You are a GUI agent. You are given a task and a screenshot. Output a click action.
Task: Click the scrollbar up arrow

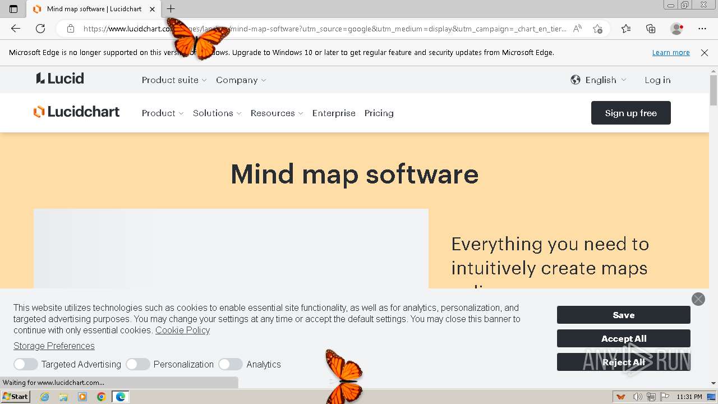pyautogui.click(x=714, y=71)
